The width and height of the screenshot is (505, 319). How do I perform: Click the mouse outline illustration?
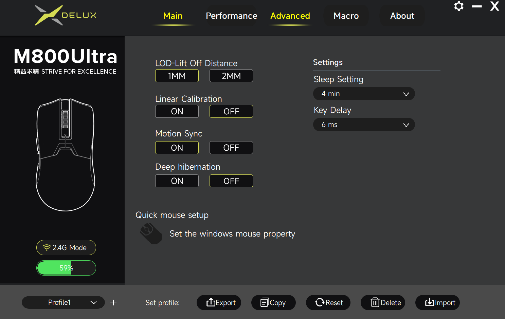65,155
